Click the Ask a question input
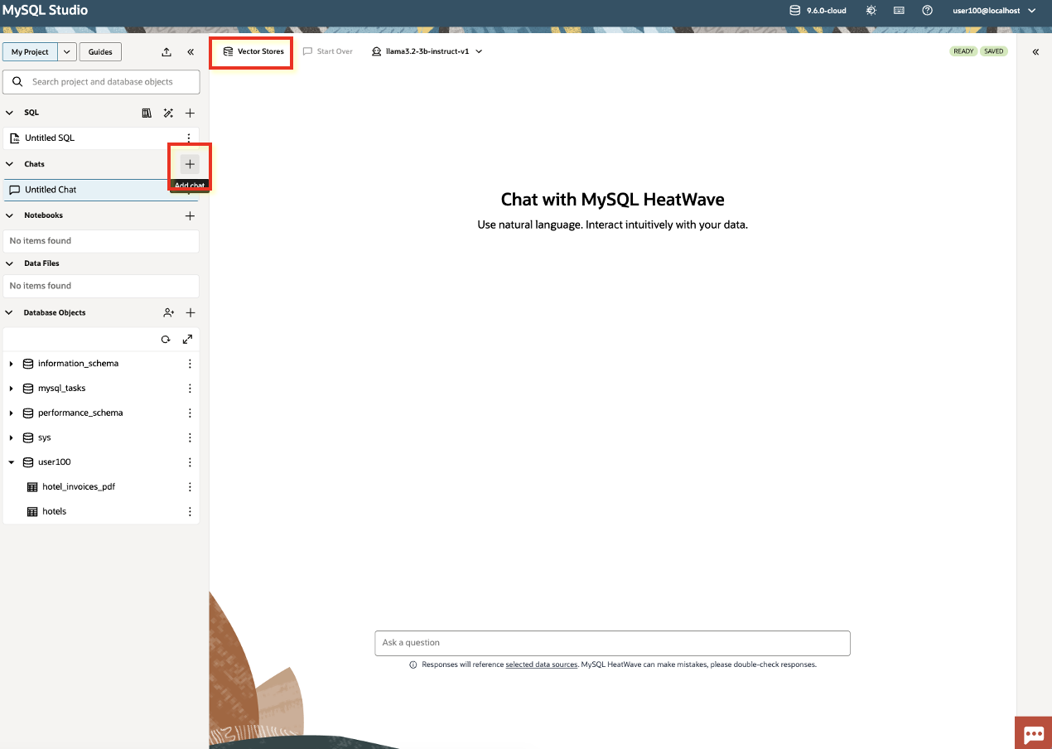The height and width of the screenshot is (749, 1052). coord(612,643)
